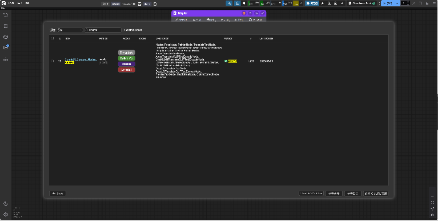Click the Back button in Manager dialog
Viewport: 438px width, 221px height.
point(58,194)
